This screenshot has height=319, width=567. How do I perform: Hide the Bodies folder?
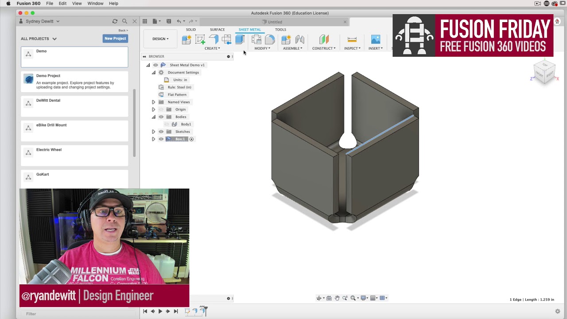pyautogui.click(x=161, y=117)
